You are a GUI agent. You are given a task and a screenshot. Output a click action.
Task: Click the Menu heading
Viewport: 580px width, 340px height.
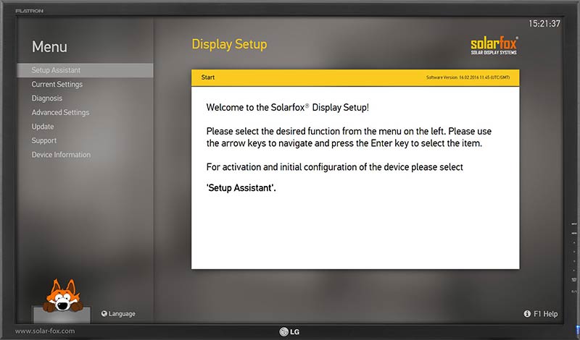(49, 47)
